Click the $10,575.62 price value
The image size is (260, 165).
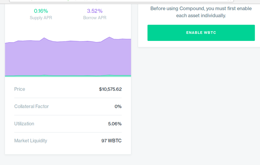pos(110,89)
